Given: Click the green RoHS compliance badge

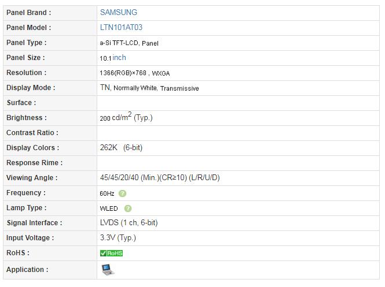Looking at the screenshot, I should coord(112,253).
